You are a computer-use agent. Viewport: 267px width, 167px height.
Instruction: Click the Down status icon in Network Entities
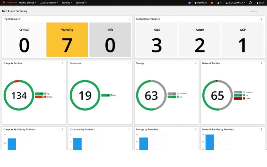click(x=244, y=99)
